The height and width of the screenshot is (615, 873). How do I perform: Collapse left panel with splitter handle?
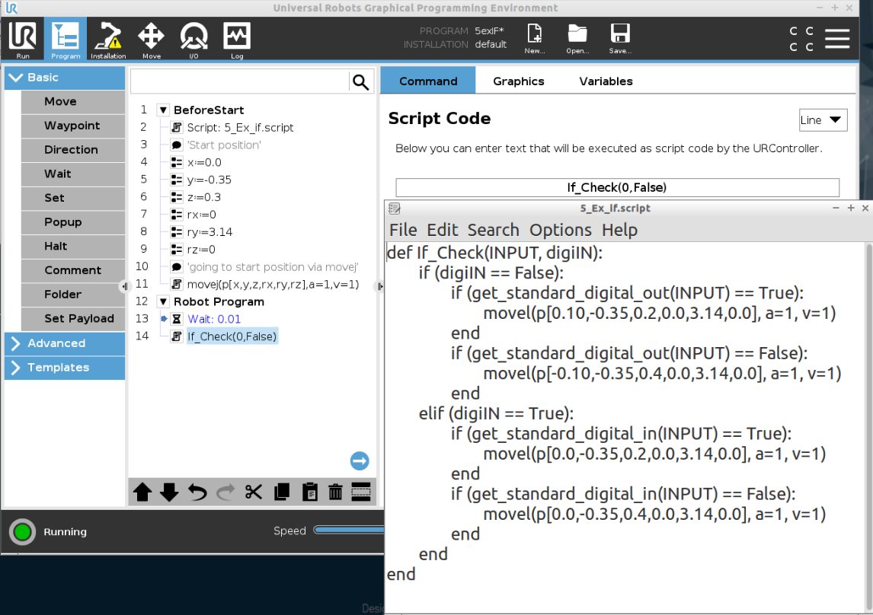pyautogui.click(x=124, y=286)
